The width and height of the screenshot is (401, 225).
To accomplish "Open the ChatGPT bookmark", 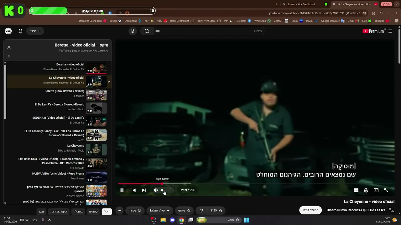I will coord(281,21).
